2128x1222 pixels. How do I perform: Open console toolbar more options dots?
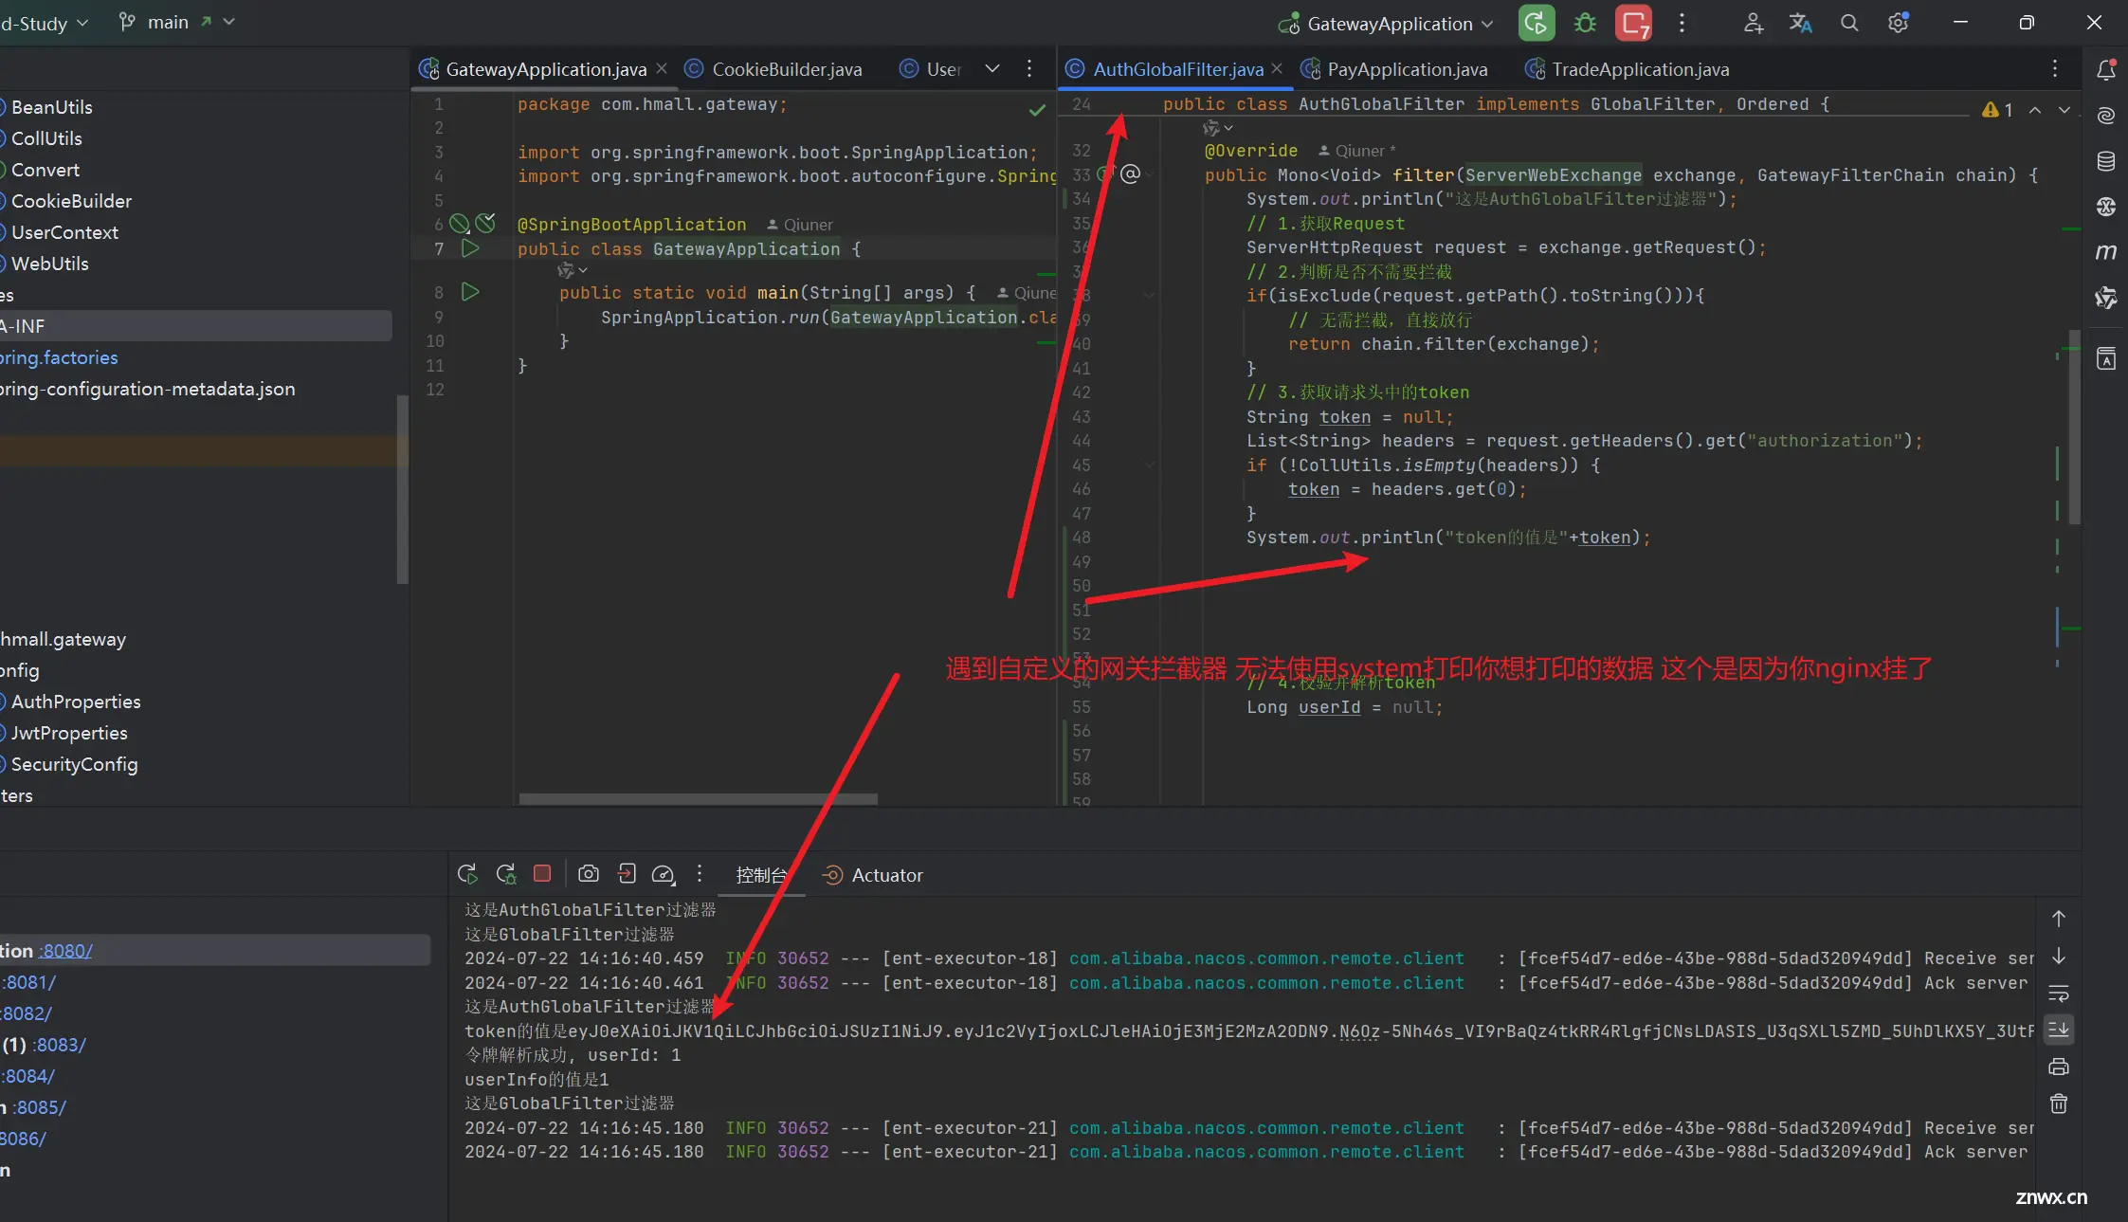click(700, 873)
